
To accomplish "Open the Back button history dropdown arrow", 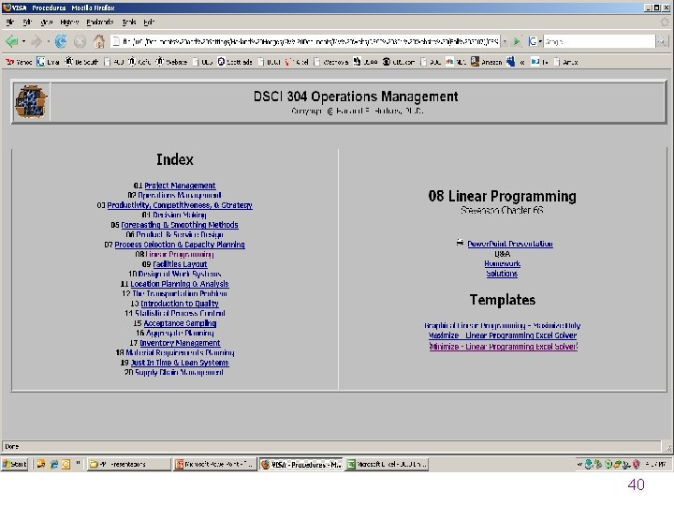I will pyautogui.click(x=23, y=41).
